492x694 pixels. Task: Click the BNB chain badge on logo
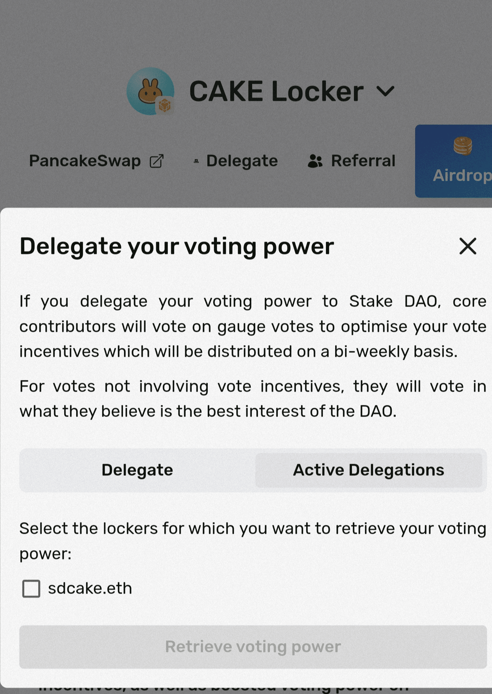164,105
